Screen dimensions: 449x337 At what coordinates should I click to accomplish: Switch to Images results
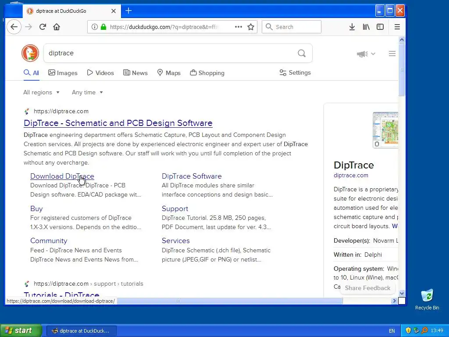[63, 73]
